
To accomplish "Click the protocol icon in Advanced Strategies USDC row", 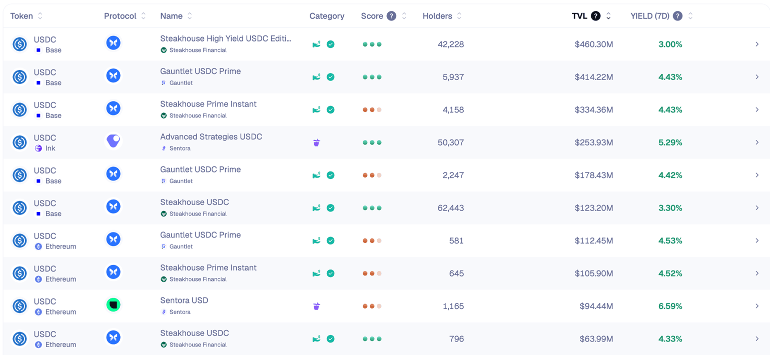I will (x=114, y=141).
